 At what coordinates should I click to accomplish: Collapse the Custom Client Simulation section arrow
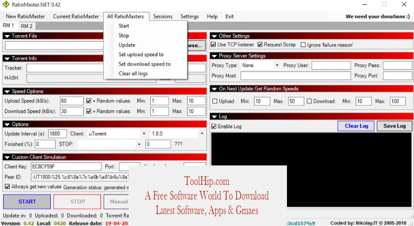pos(7,157)
